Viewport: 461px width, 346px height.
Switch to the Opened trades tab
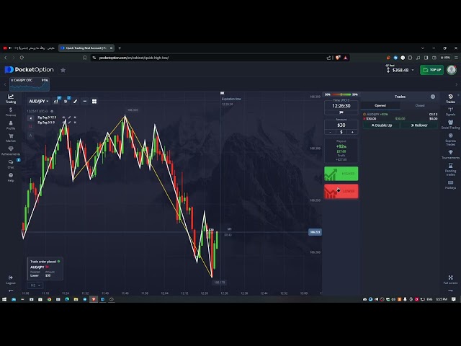point(380,105)
